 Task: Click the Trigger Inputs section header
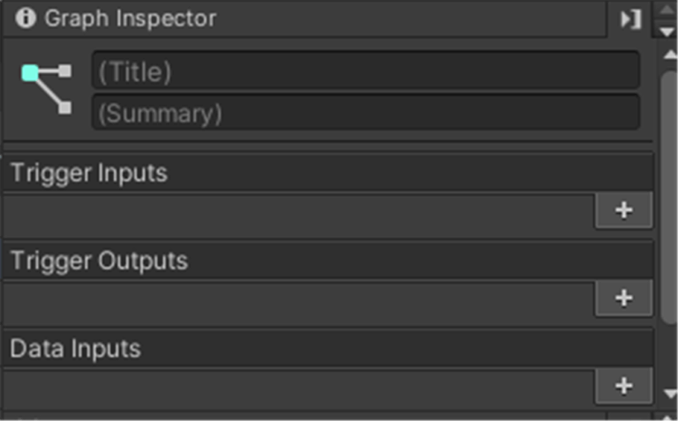328,173
